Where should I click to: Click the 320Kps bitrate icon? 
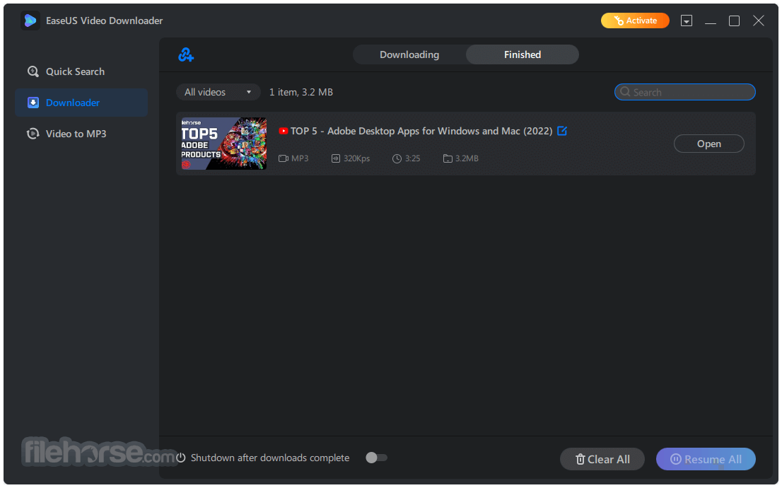pos(336,158)
